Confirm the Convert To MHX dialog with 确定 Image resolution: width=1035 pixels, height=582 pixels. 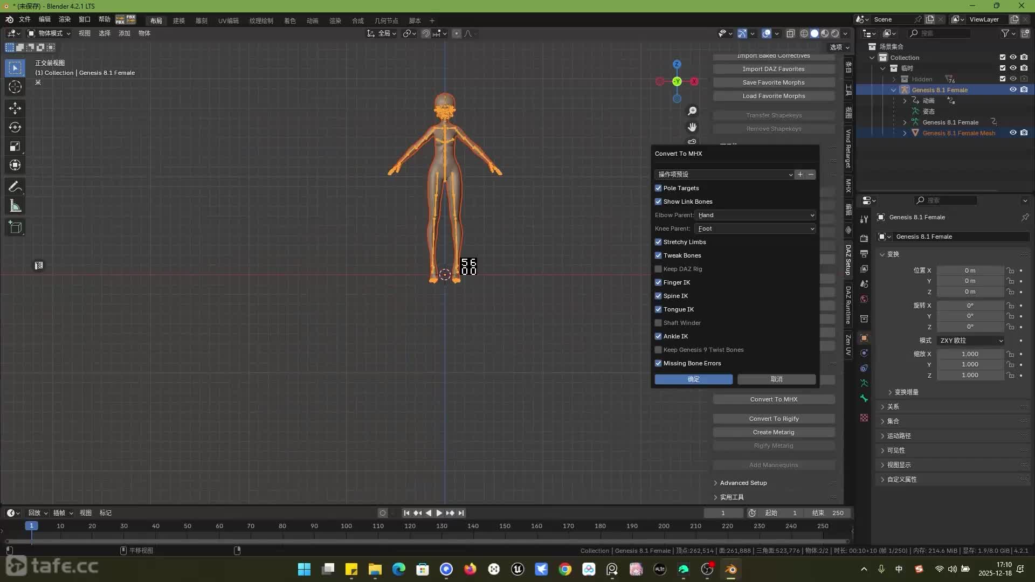[x=693, y=379]
